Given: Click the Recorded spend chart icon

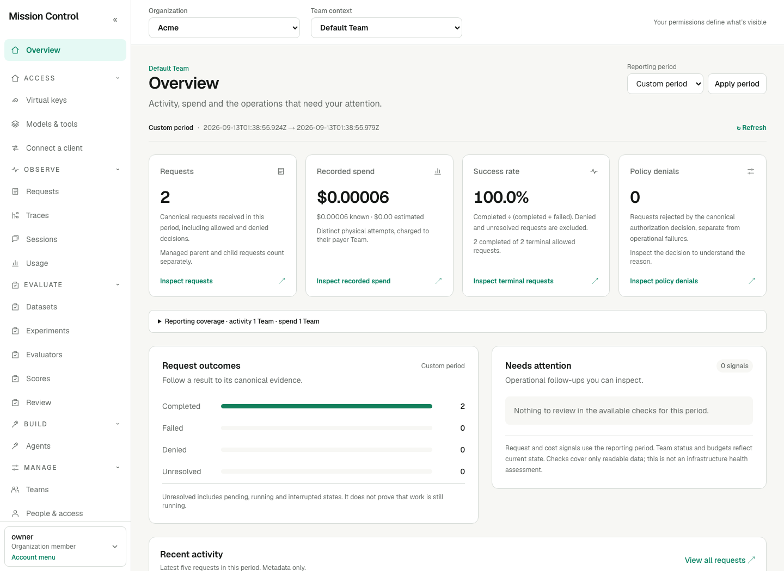Looking at the screenshot, I should tap(438, 171).
